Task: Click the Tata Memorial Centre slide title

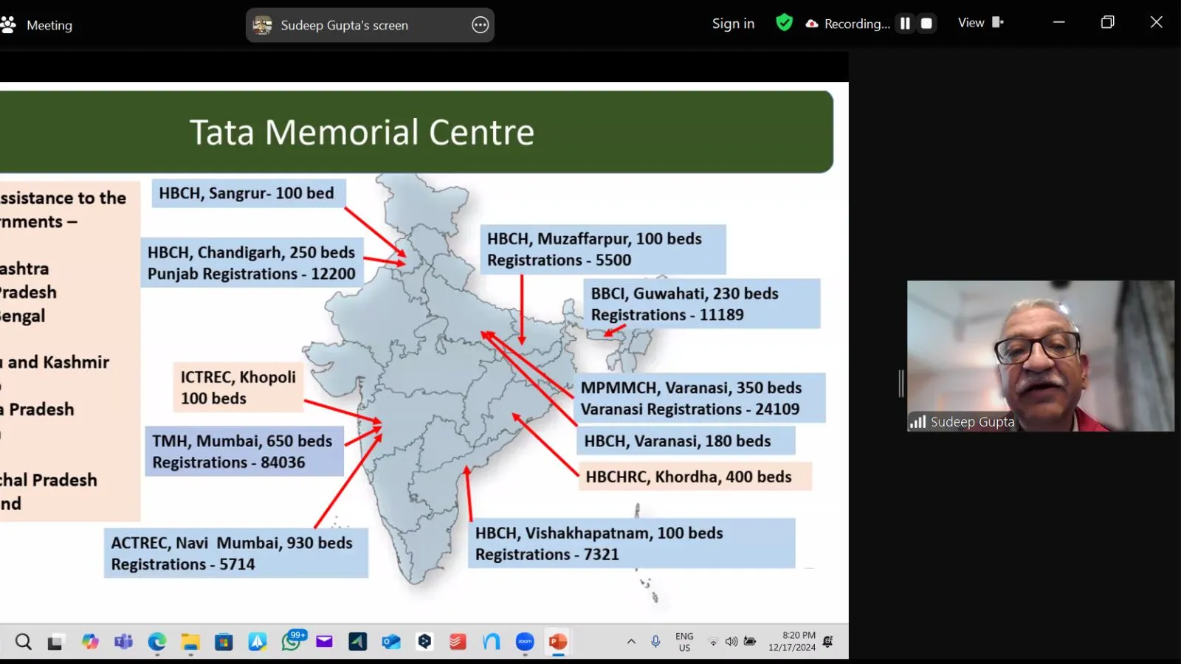Action: [362, 132]
